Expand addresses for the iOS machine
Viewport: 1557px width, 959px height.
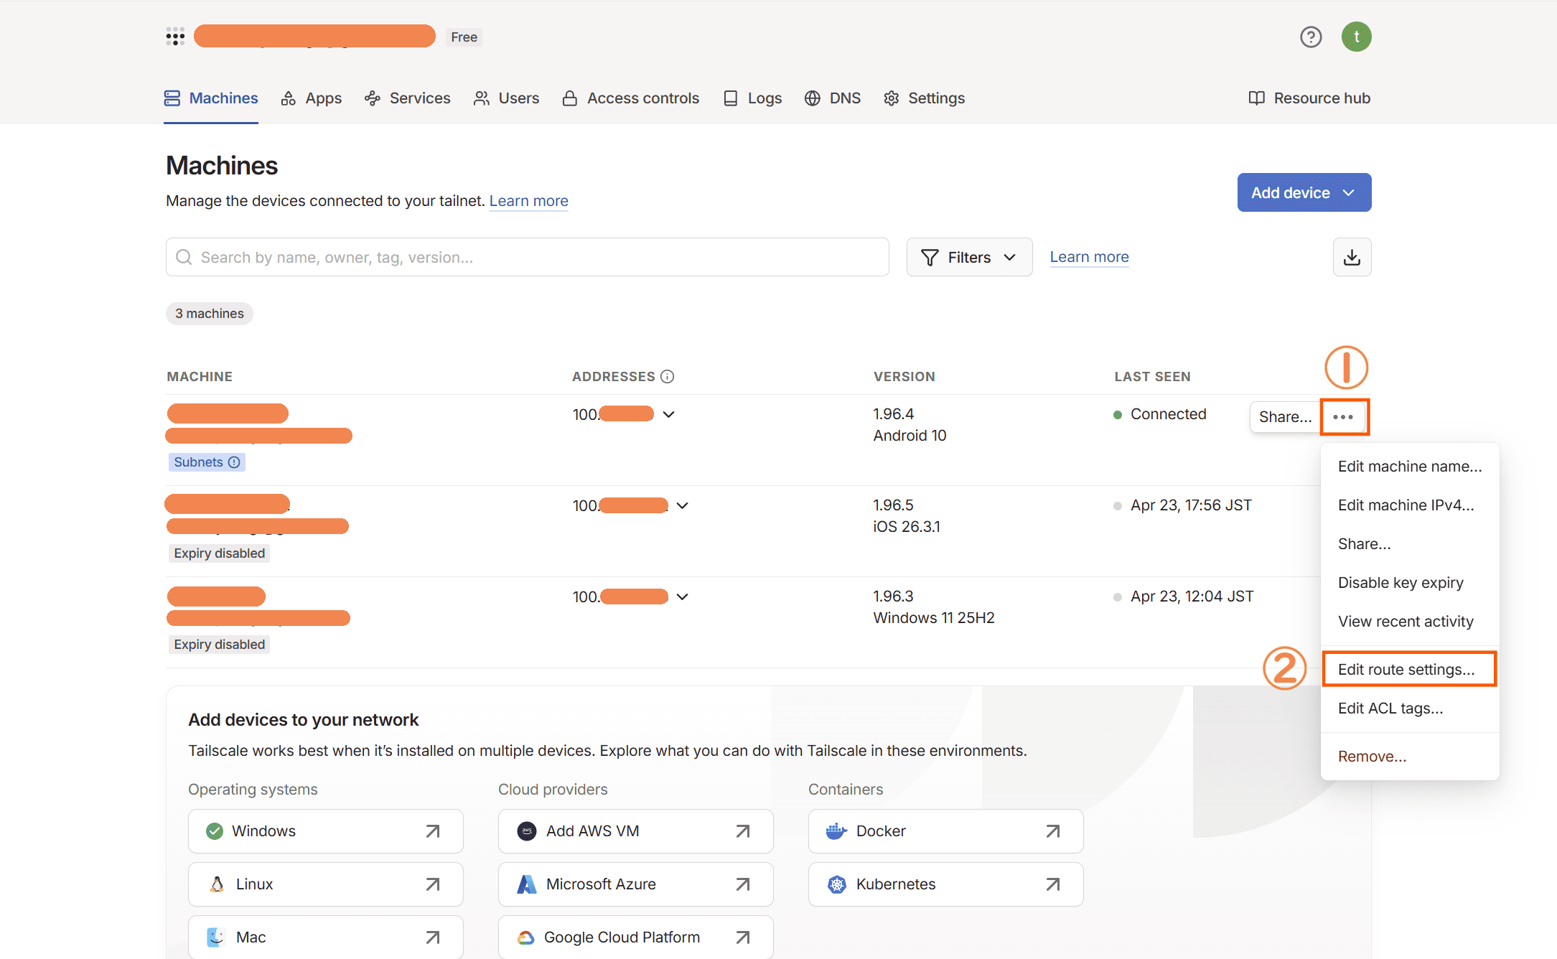[683, 505]
